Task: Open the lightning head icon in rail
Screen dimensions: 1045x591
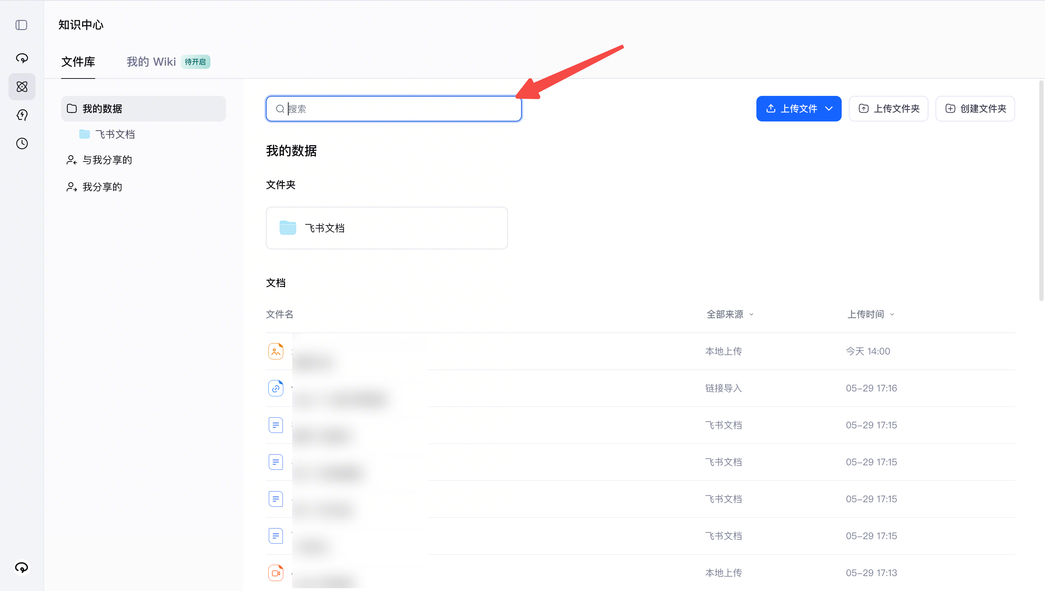Action: tap(22, 115)
